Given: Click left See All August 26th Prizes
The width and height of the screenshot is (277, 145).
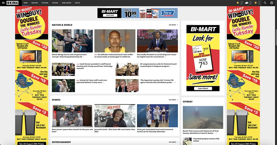Looking at the screenshot, I should coord(32,143).
